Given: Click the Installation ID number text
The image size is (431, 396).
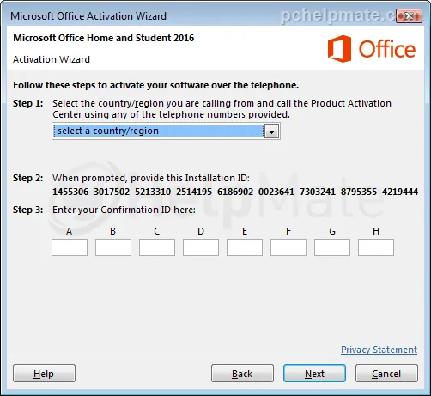Looking at the screenshot, I should pos(235,192).
